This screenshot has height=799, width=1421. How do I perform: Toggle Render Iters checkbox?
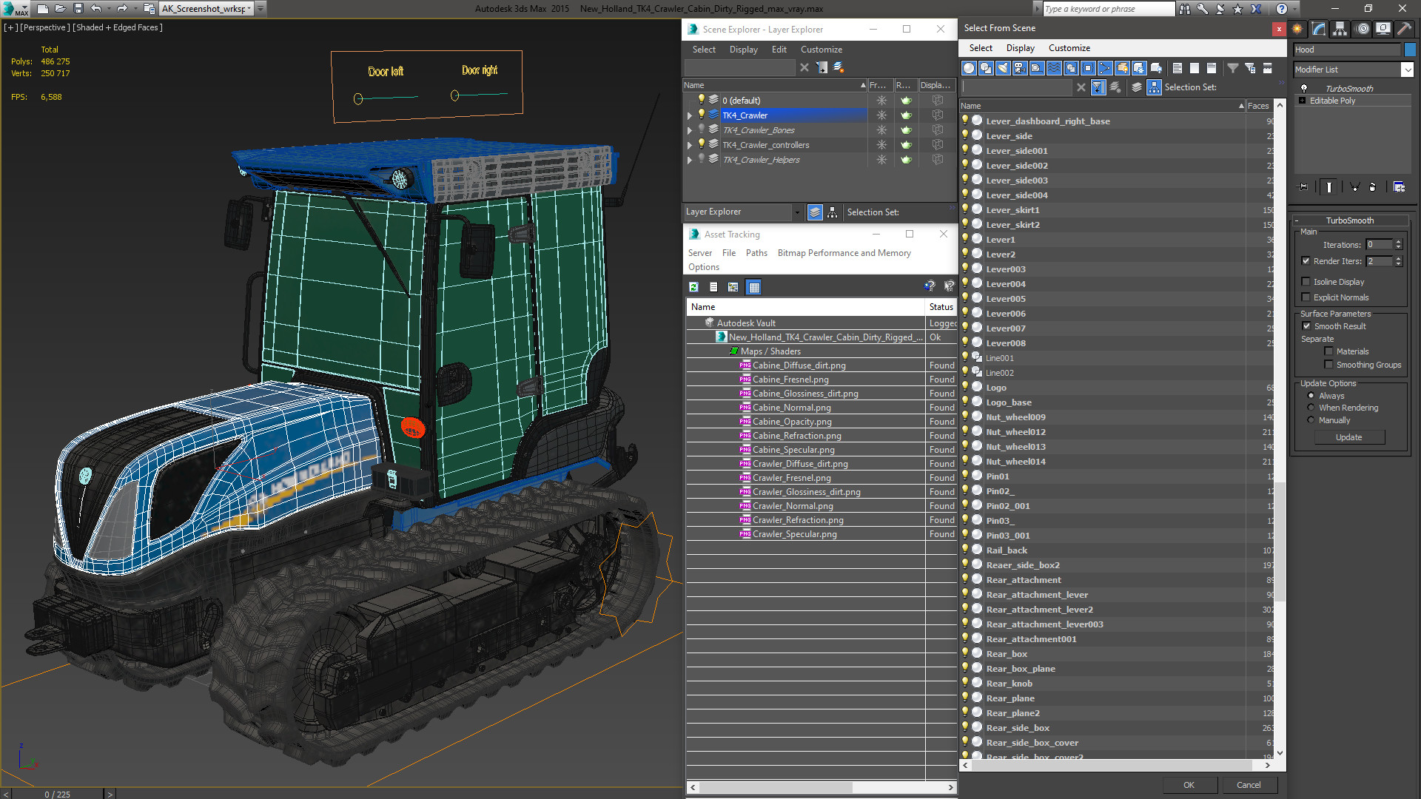coord(1306,261)
